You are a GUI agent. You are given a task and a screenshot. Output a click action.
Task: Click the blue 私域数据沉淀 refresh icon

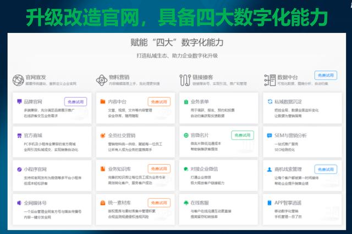pos(269,102)
